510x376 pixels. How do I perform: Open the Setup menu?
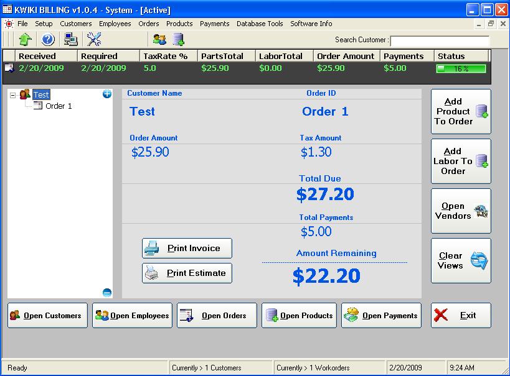point(44,24)
